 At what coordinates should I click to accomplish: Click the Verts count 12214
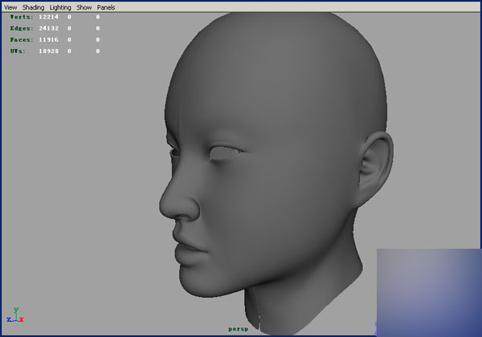point(50,17)
